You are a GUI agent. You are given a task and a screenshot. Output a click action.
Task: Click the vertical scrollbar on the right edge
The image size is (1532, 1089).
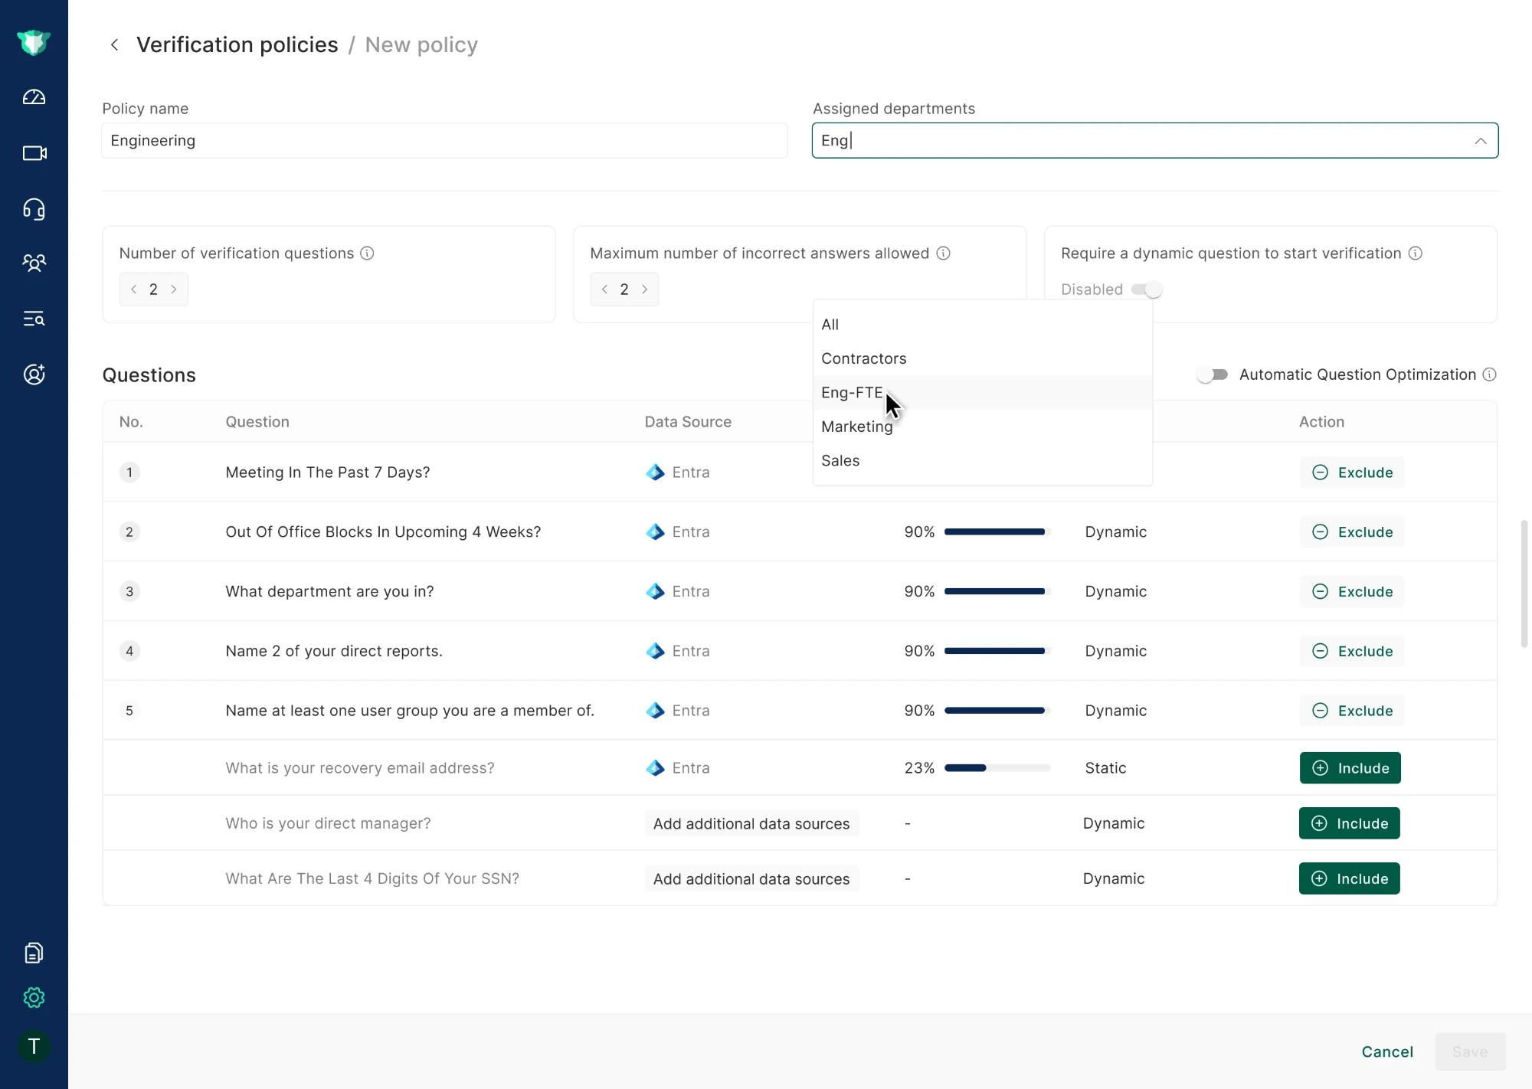point(1524,584)
